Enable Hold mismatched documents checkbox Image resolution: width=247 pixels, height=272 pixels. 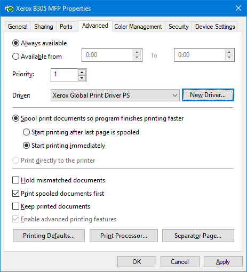pyautogui.click(x=15, y=180)
